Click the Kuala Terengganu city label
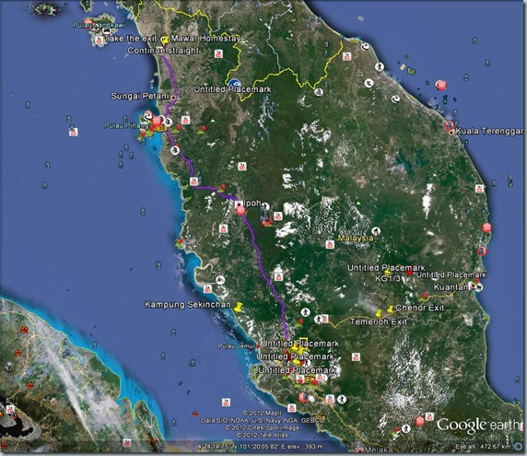Screen dimensions: 527x456 489,131
